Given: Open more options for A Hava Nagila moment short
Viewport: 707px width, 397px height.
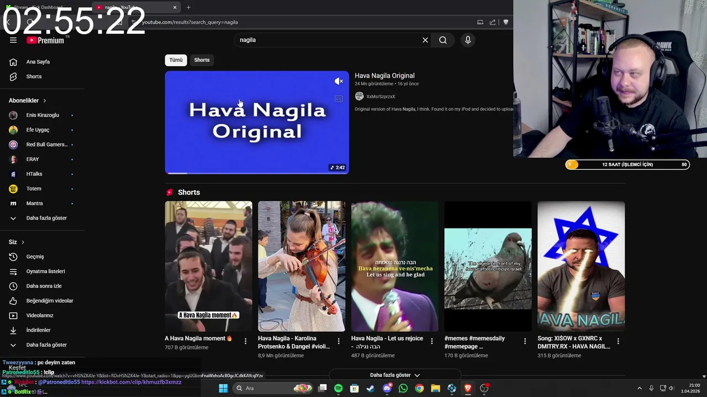Looking at the screenshot, I should click(245, 341).
